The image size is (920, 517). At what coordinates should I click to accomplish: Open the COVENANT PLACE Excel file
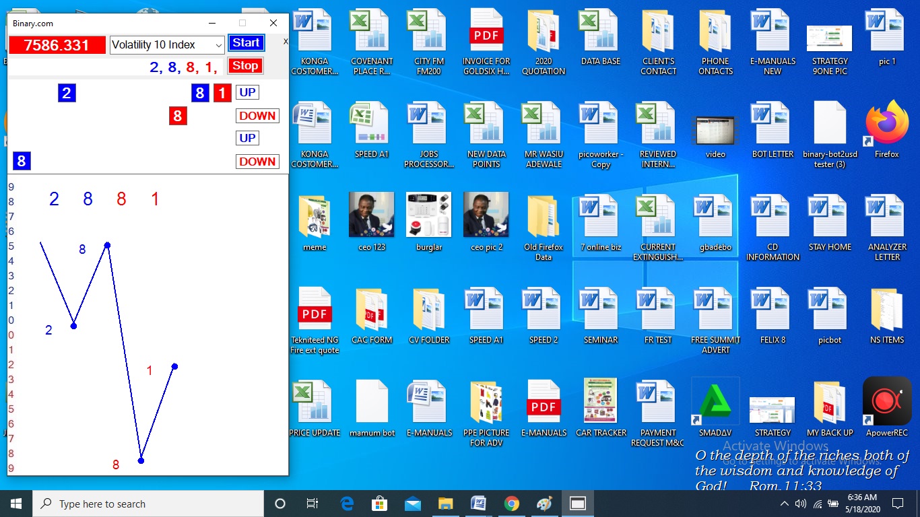[x=372, y=42]
